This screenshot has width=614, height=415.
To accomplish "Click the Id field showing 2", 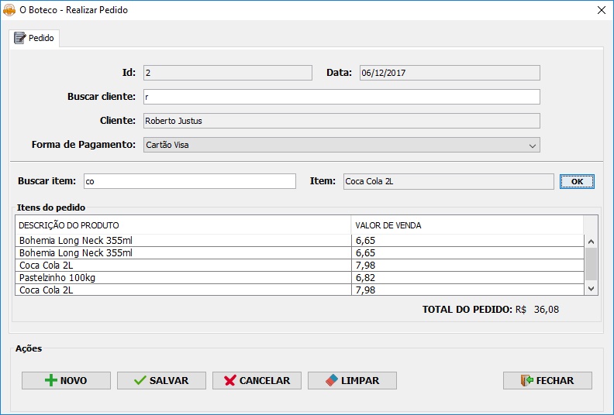I will 227,73.
